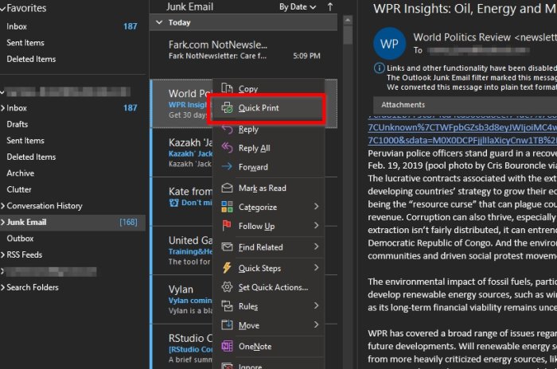This screenshot has width=557, height=369.
Task: Click the Reply All double-arrow icon
Action: [227, 148]
